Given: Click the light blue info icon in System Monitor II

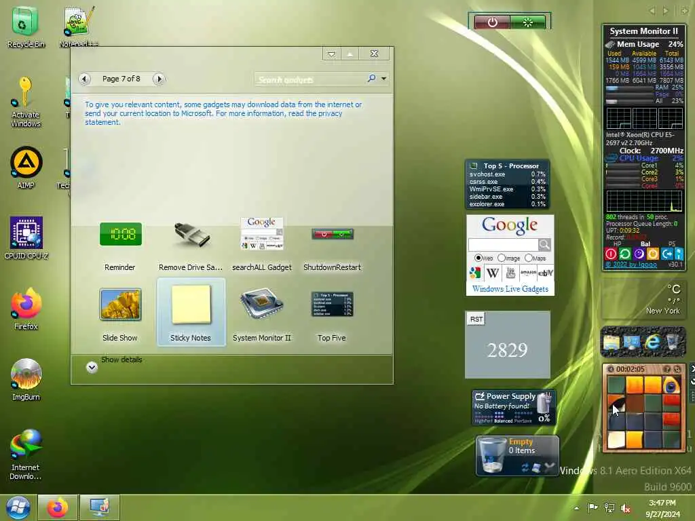Looking at the screenshot, I should coord(679,254).
